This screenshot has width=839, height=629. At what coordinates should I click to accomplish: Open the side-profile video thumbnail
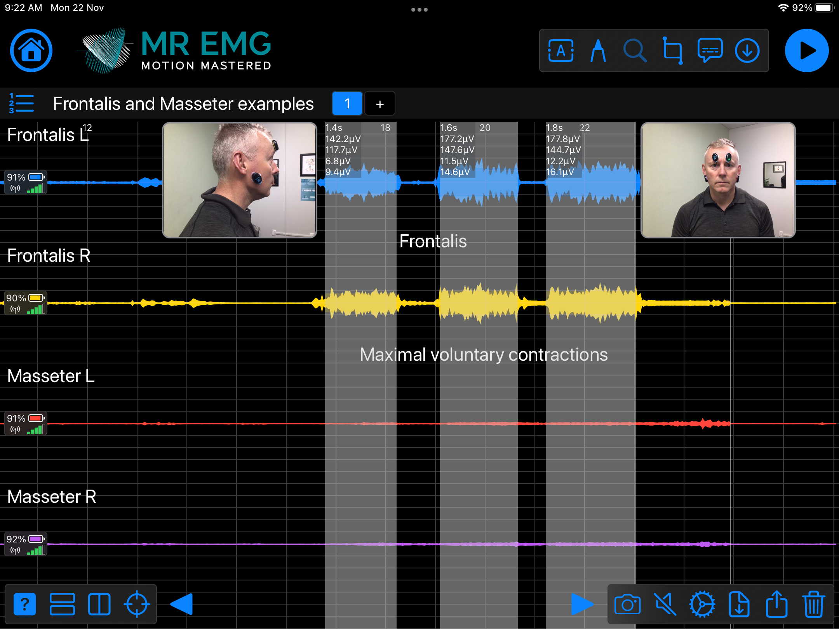coord(240,180)
